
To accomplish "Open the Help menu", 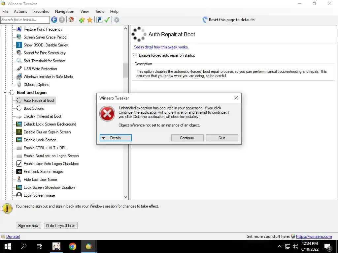I will [x=114, y=12].
